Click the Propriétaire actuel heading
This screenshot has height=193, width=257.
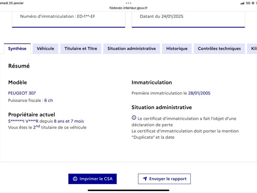31,115
